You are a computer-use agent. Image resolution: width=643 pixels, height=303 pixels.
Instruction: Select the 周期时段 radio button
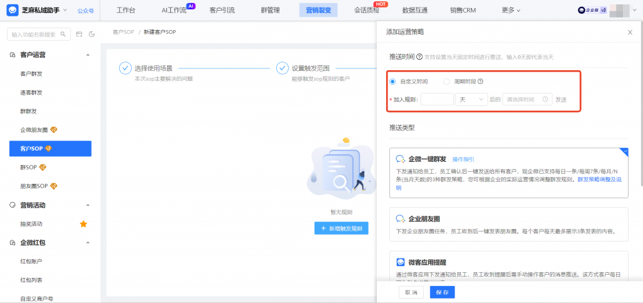[446, 82]
